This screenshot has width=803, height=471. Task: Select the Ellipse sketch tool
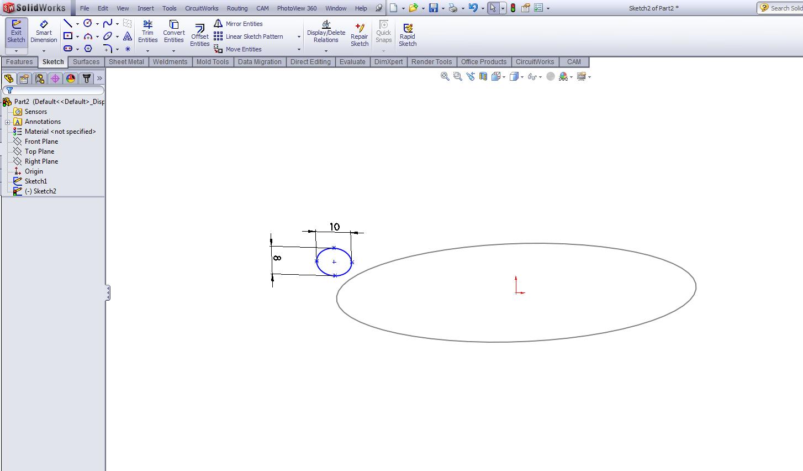pos(108,36)
